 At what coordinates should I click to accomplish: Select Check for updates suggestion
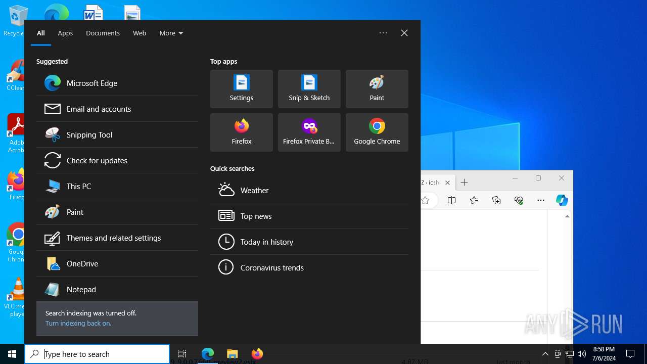pos(117,160)
